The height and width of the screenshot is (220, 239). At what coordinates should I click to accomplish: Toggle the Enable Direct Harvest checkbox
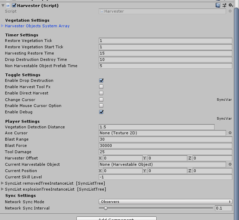(101, 93)
